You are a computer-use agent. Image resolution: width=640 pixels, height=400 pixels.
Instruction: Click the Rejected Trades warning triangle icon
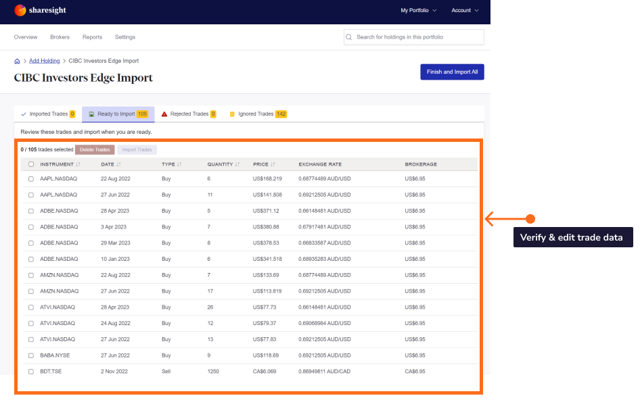click(x=164, y=114)
